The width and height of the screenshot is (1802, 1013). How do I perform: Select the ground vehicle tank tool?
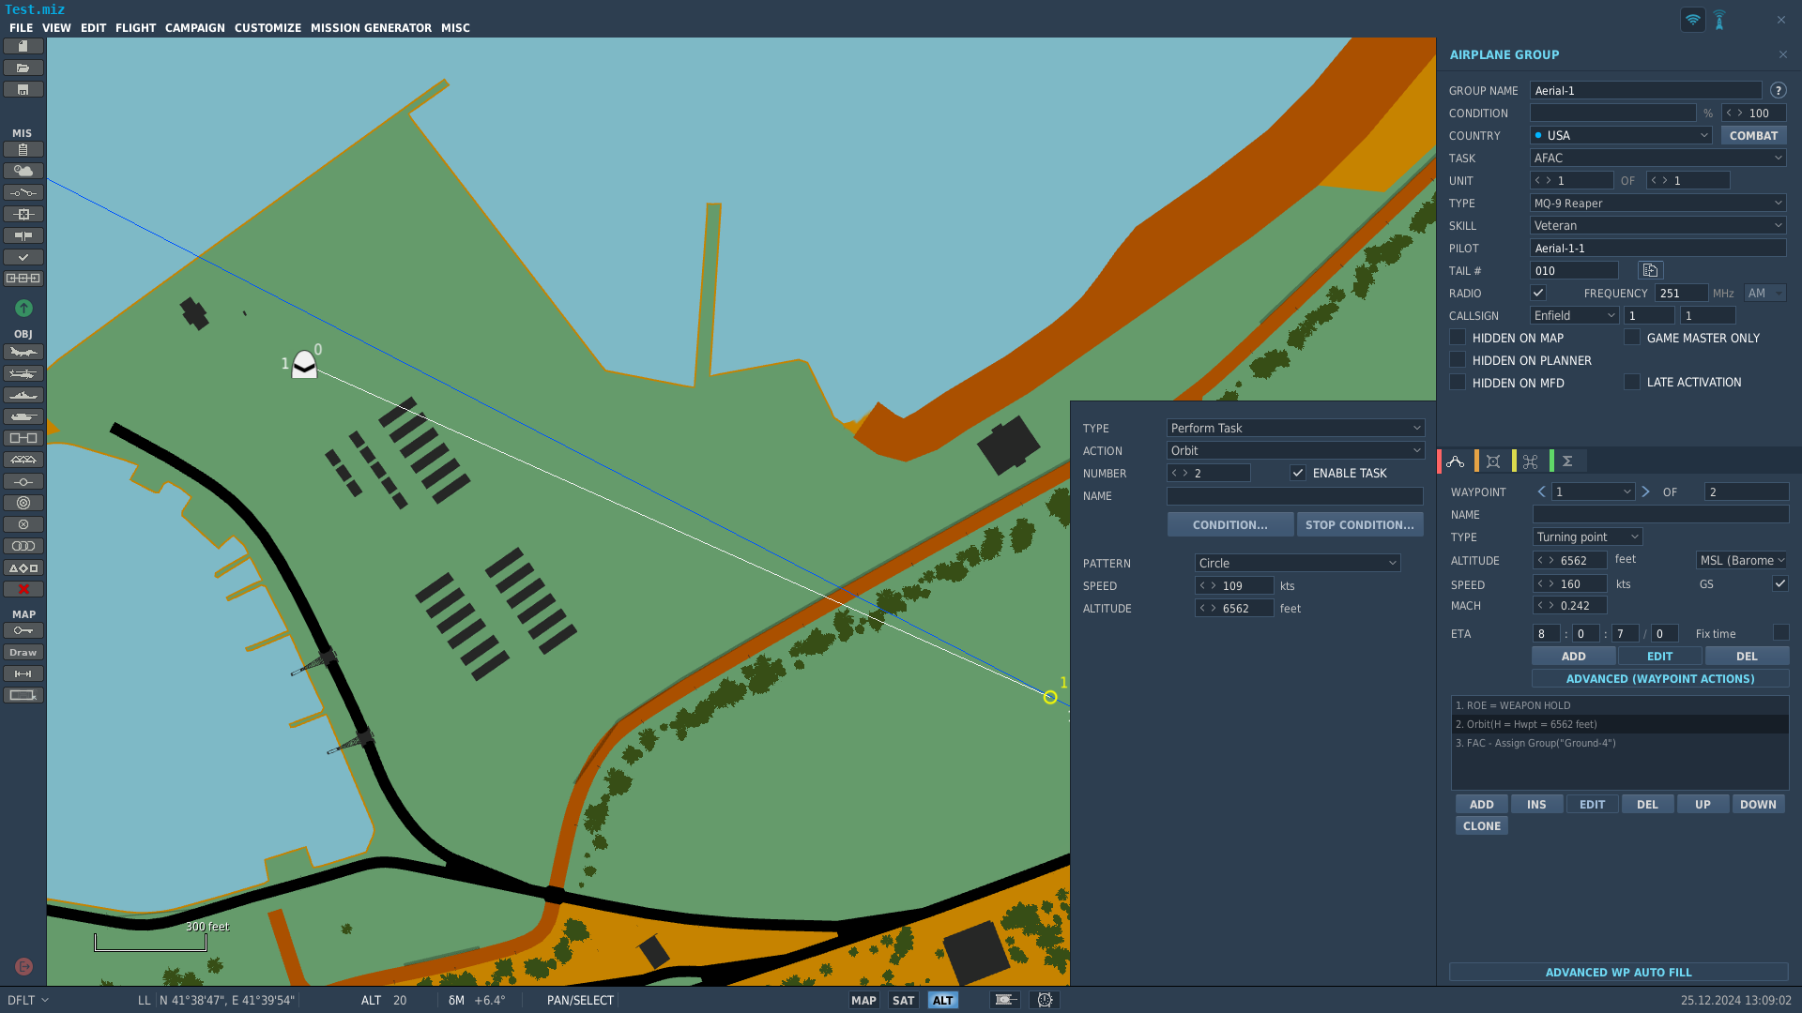click(23, 416)
